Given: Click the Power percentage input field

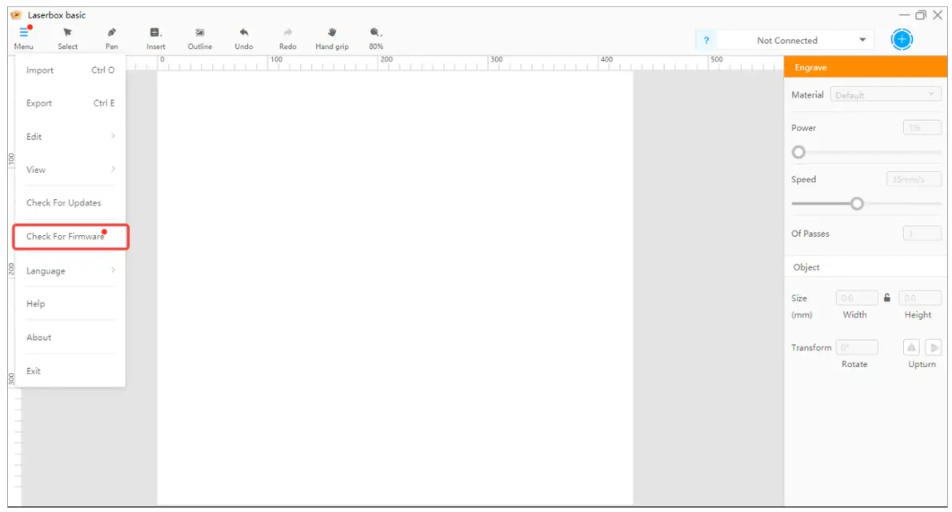Looking at the screenshot, I should (x=922, y=127).
